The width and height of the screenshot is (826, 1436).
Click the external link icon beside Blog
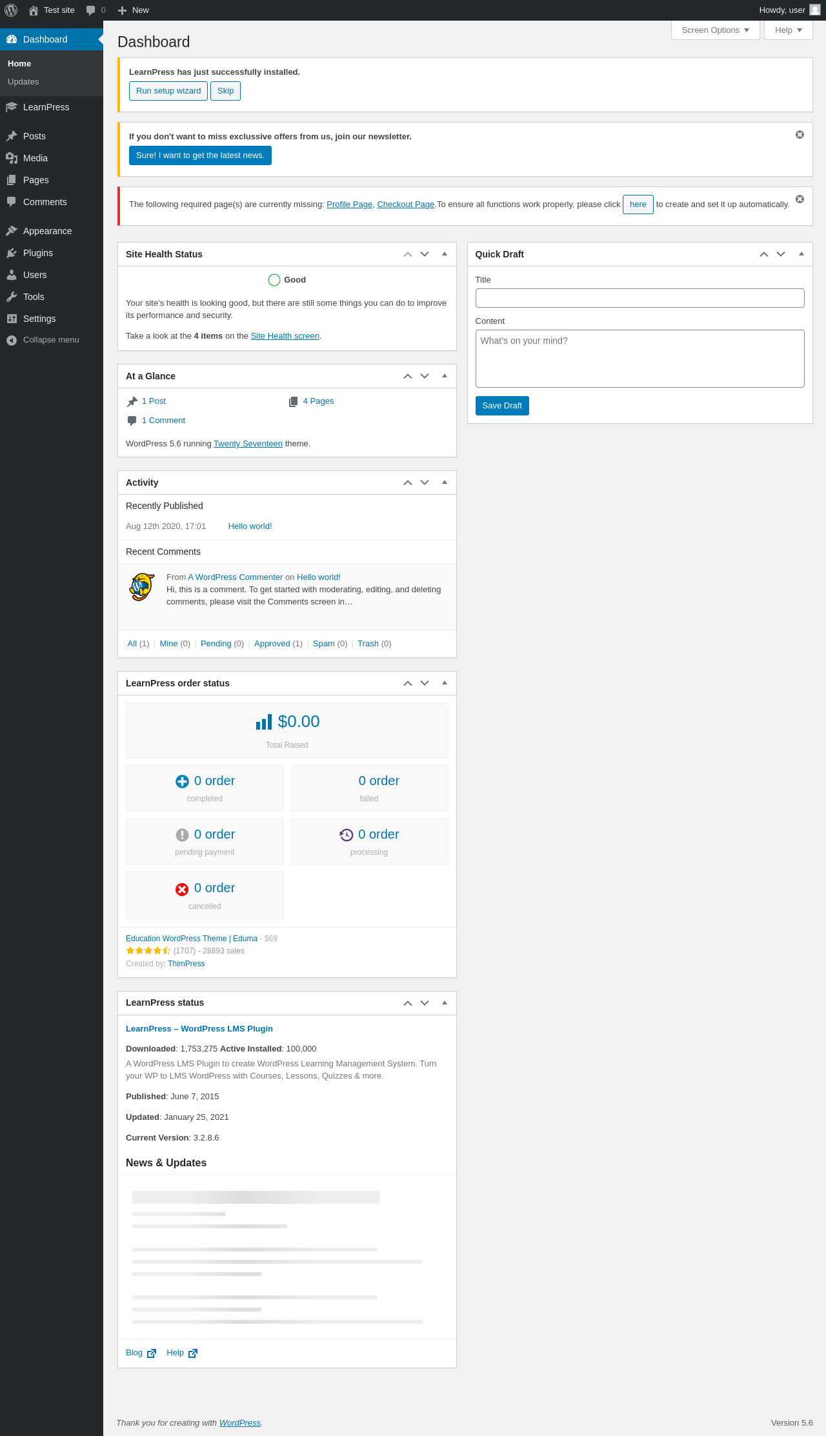click(152, 1353)
